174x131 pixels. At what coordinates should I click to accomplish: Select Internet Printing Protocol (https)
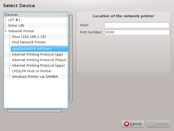(39, 60)
